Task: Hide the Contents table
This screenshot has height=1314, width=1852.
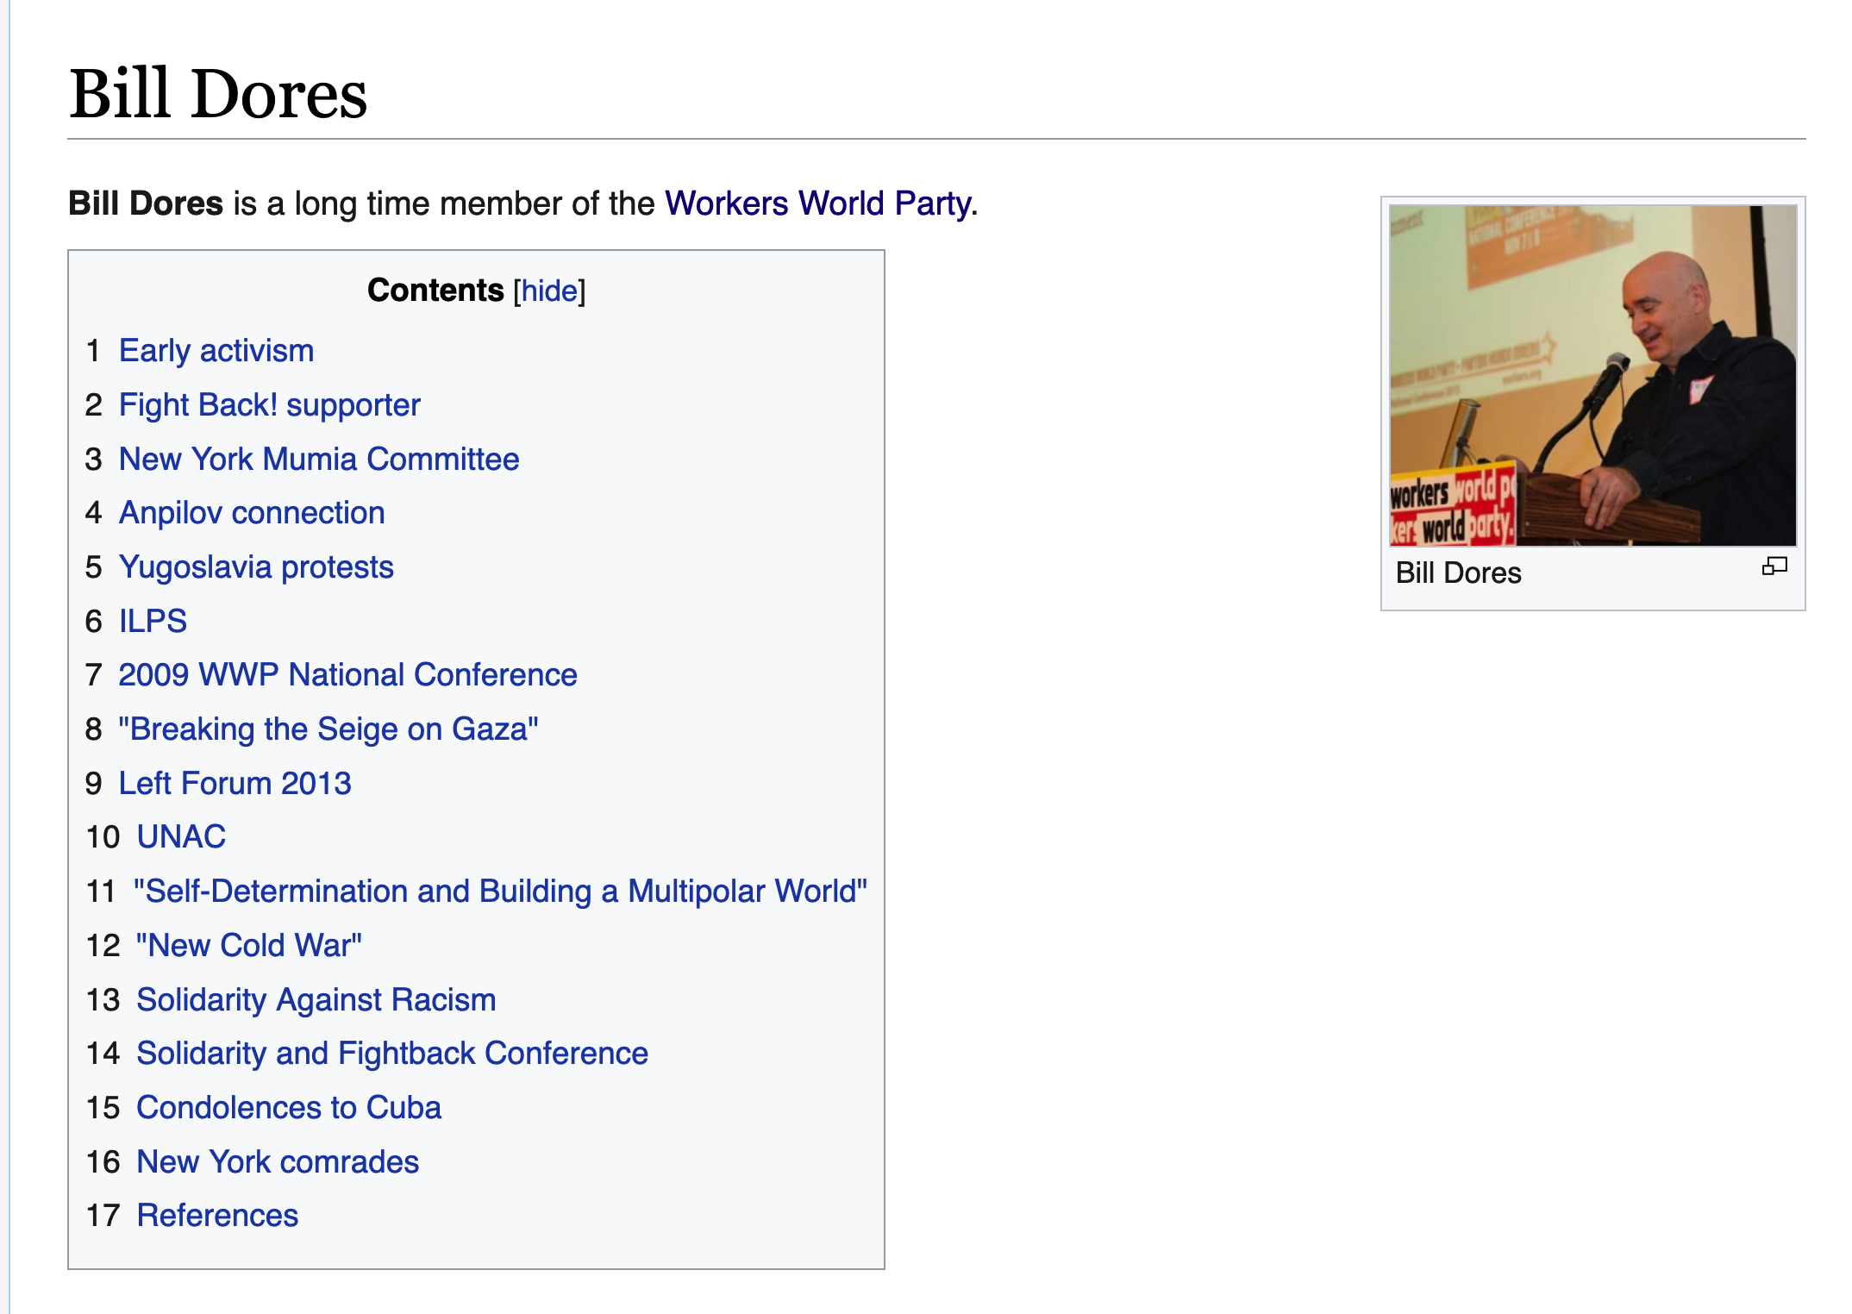Action: pyautogui.click(x=549, y=291)
